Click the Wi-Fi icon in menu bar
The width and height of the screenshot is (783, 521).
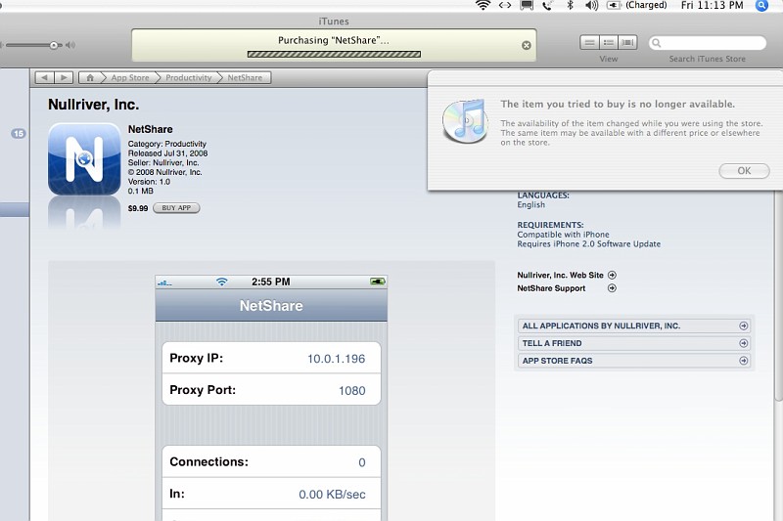(x=483, y=6)
